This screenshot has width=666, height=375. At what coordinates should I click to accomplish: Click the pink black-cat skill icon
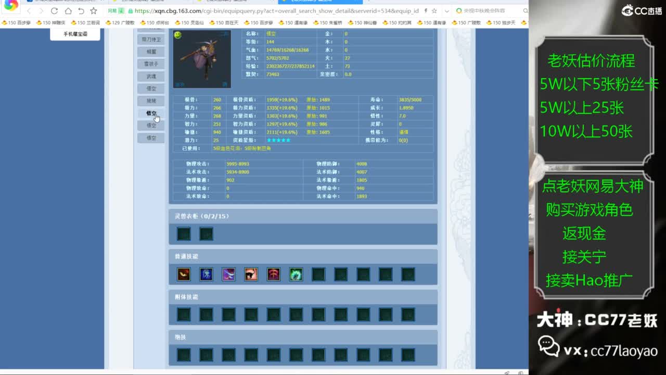coord(251,274)
